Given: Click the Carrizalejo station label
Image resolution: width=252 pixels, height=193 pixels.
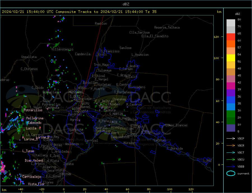Looking at the screenshot, I should click(32, 177).
